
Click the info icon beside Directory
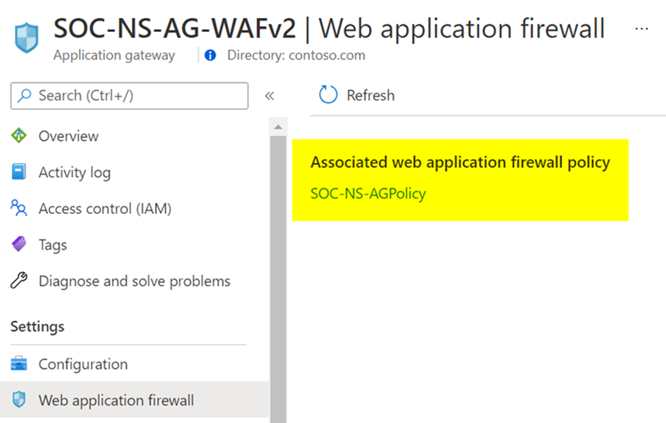[211, 56]
